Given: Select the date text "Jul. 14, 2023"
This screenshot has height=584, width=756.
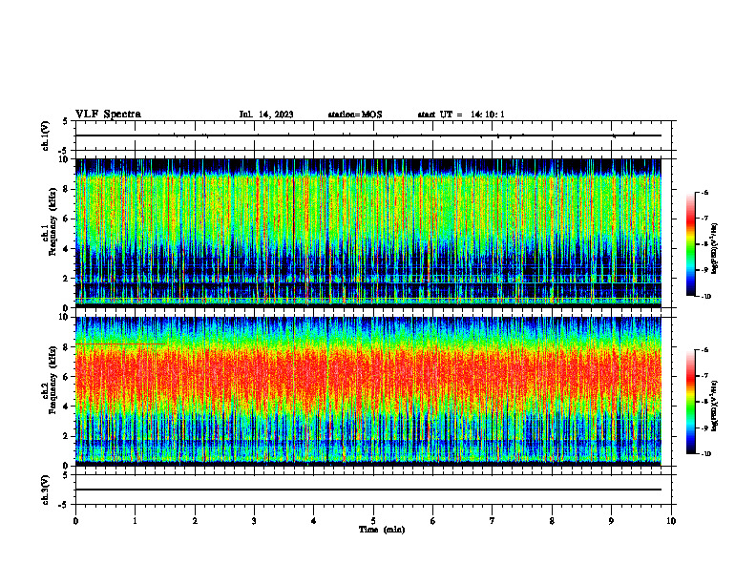Looking at the screenshot, I should click(266, 115).
